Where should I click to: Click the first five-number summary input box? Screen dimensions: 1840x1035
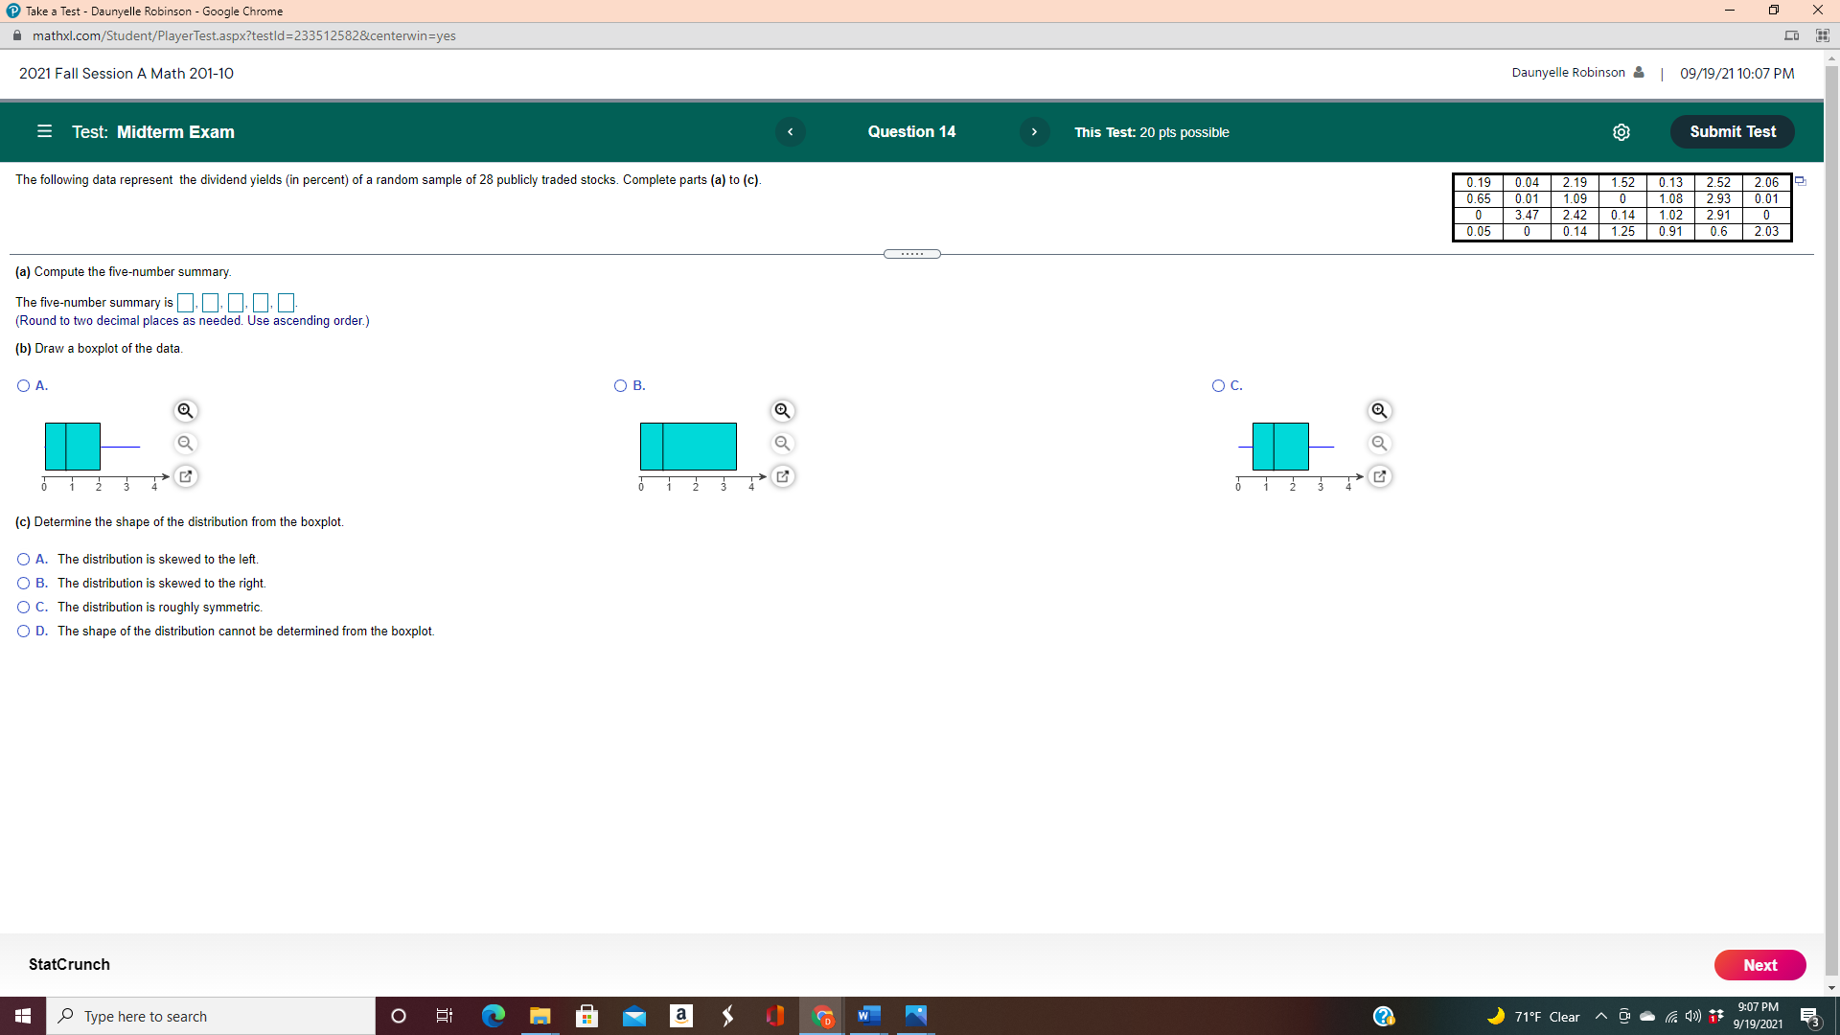point(185,302)
